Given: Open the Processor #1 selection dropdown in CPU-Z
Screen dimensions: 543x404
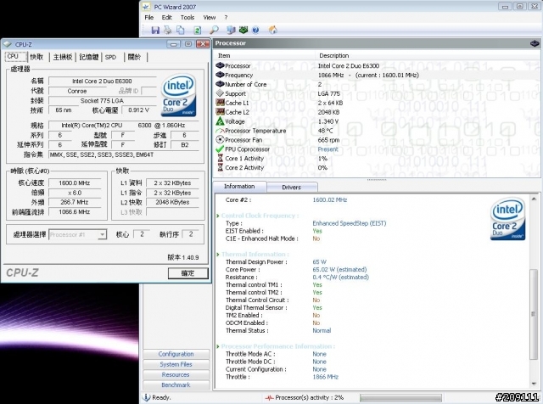Looking at the screenshot, I should 102,234.
